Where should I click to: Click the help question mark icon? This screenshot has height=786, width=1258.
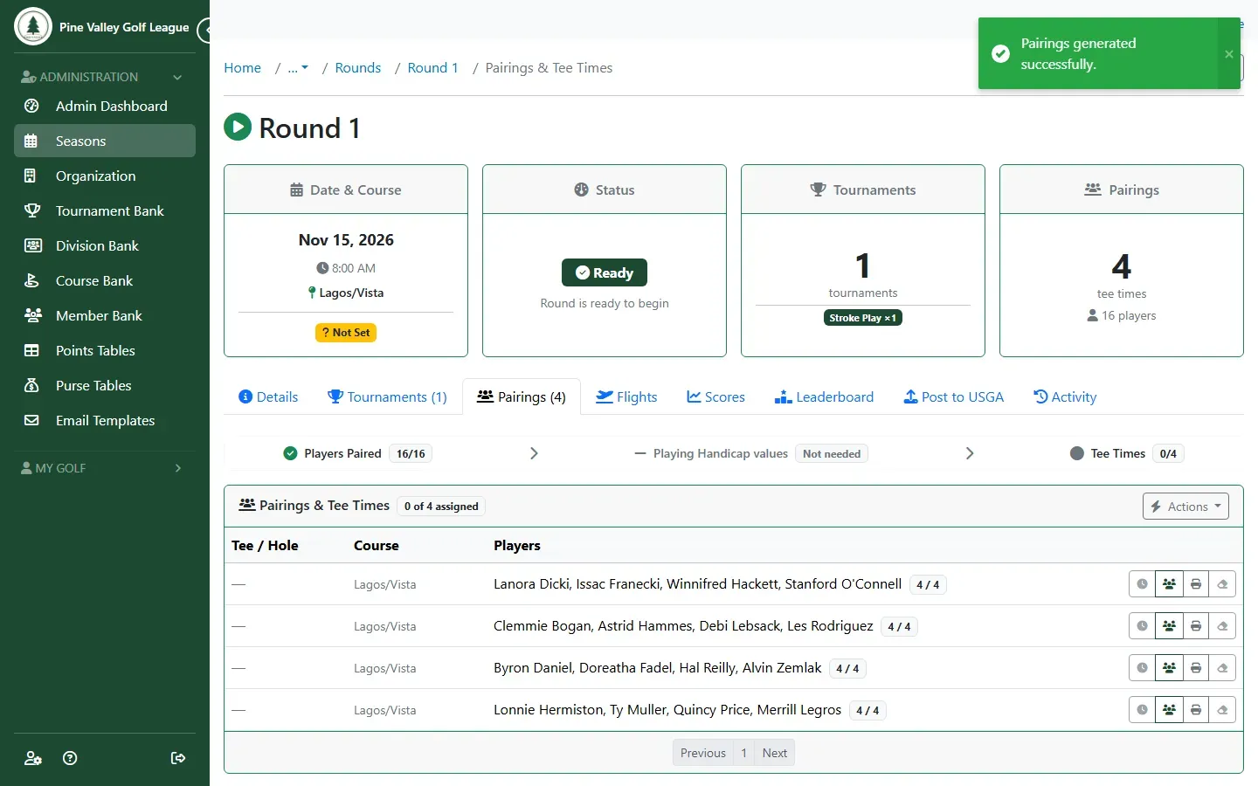(70, 758)
